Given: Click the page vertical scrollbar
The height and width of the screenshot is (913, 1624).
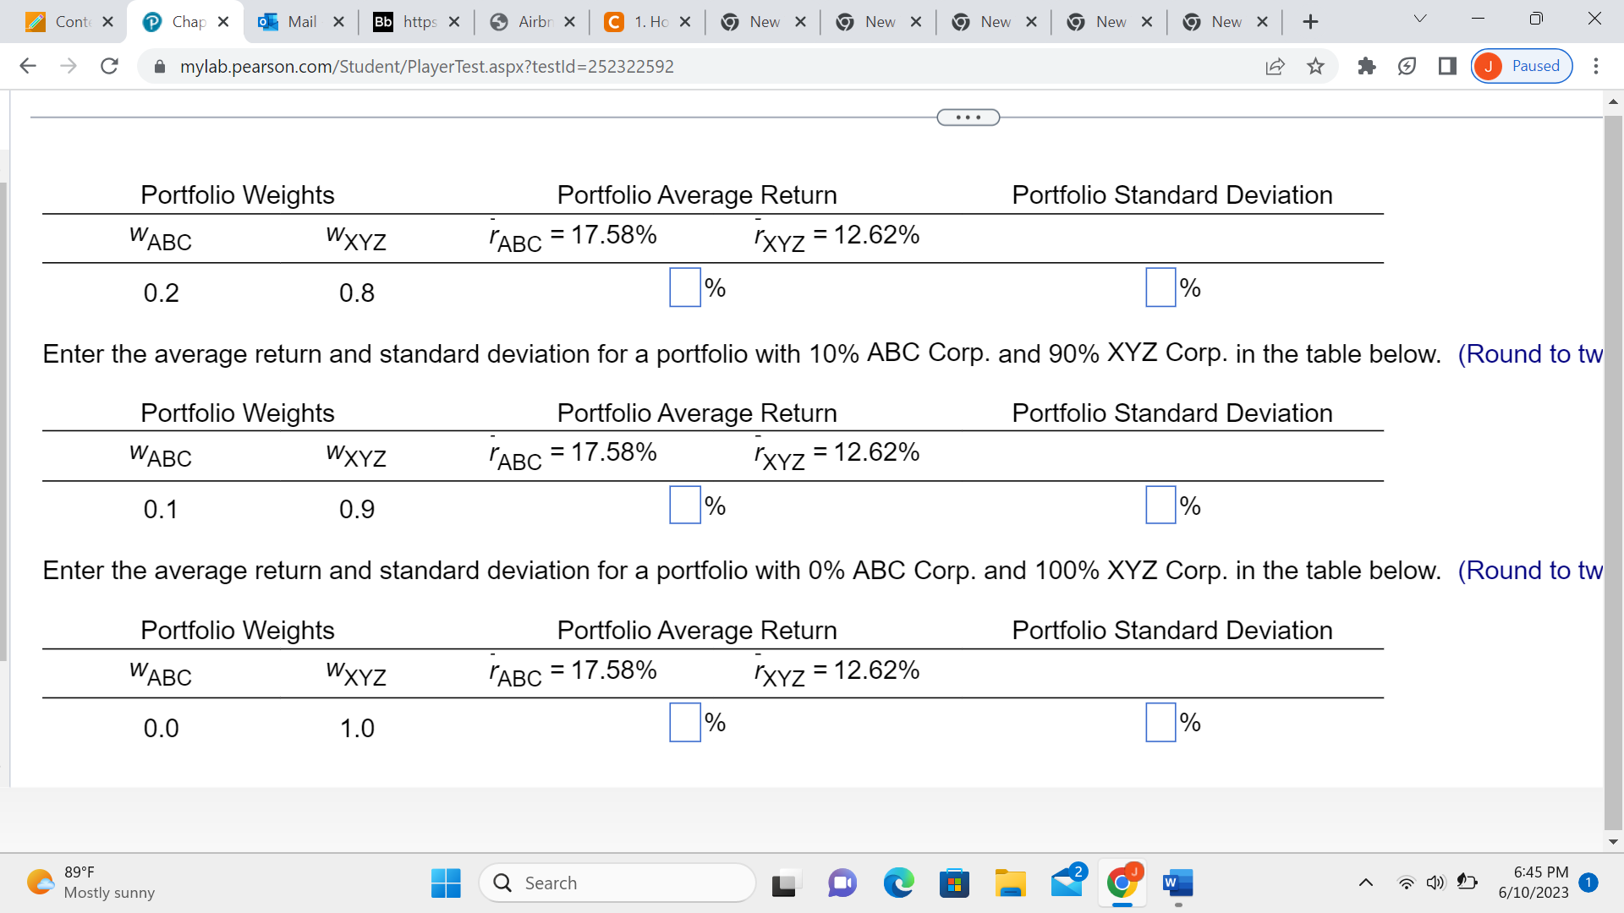Looking at the screenshot, I should point(1612,473).
